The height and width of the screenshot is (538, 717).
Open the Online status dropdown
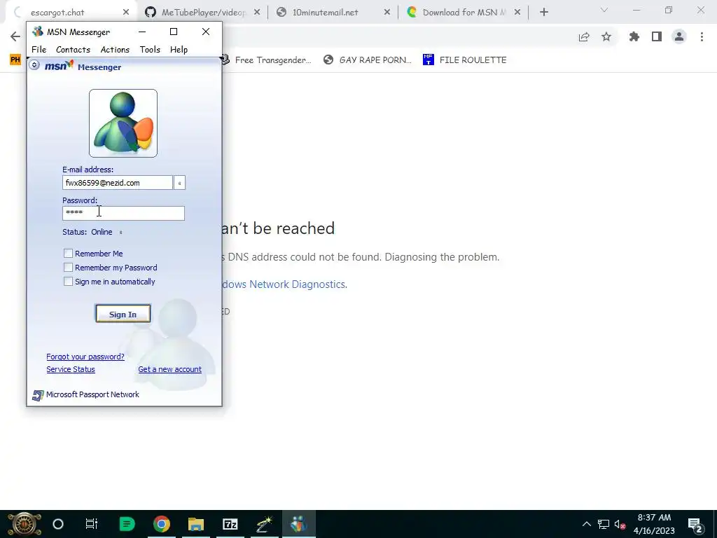pyautogui.click(x=120, y=233)
